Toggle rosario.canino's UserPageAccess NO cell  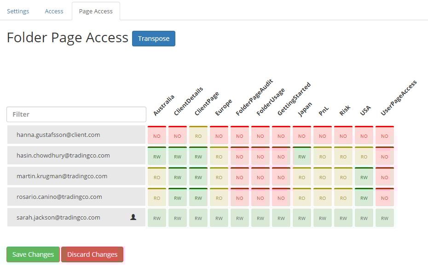coord(385,197)
